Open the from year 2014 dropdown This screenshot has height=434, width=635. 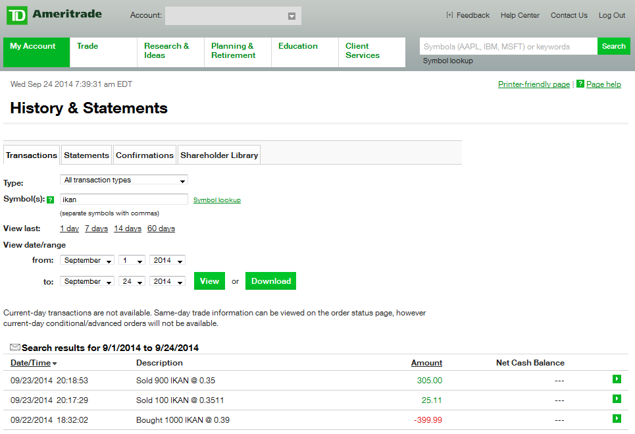pyautogui.click(x=167, y=260)
